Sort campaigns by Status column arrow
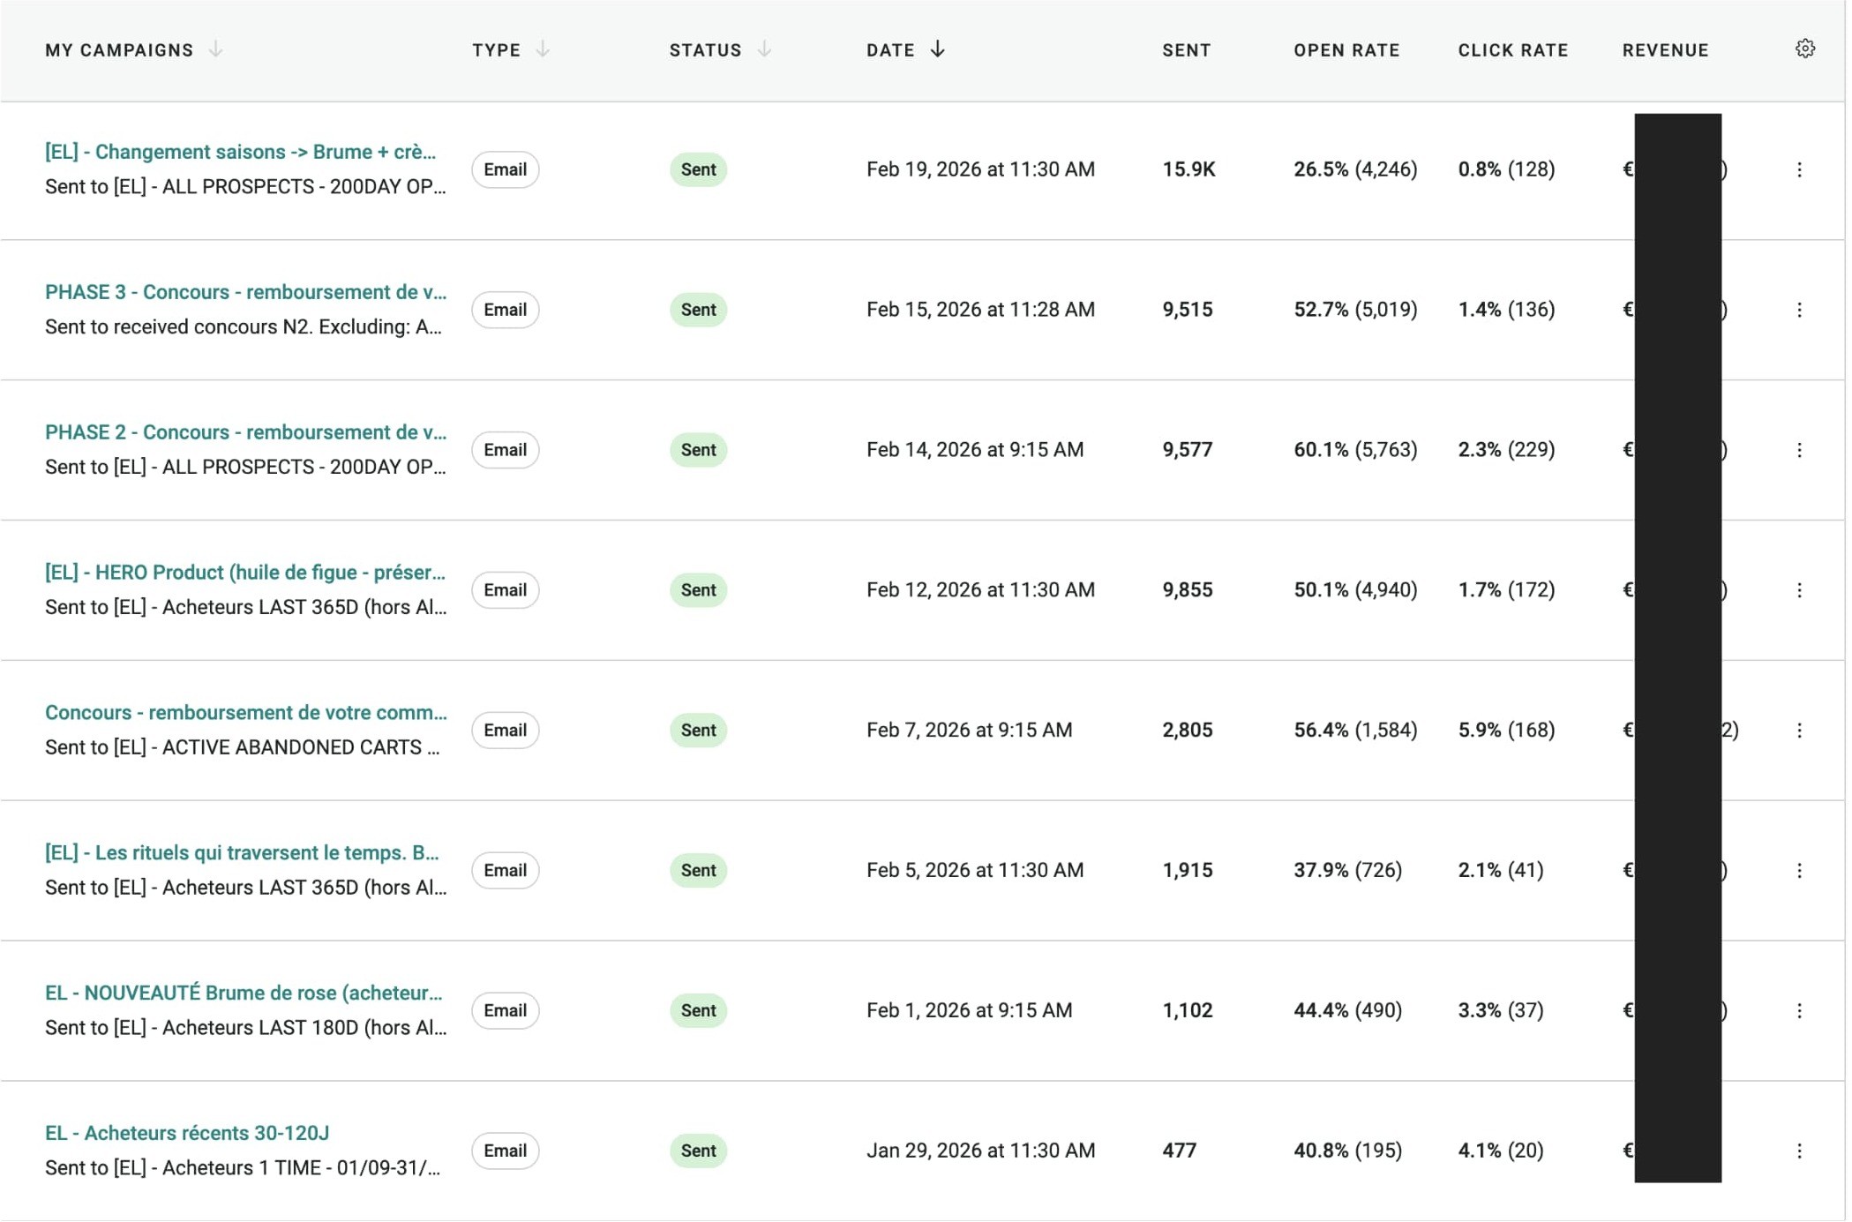 click(764, 49)
